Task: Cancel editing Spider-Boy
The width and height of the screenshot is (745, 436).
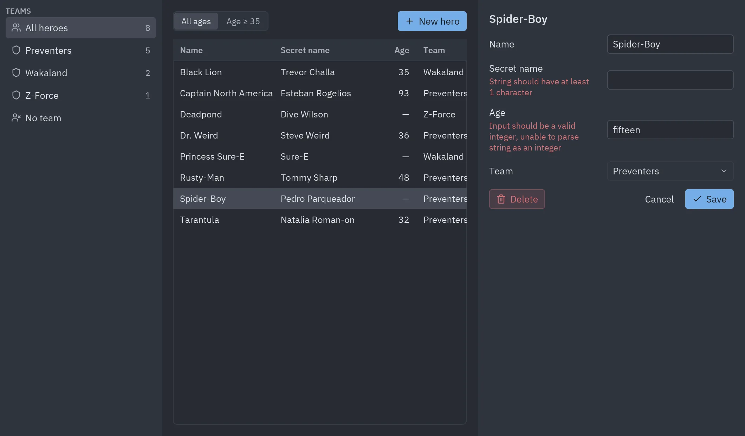Action: [x=659, y=199]
